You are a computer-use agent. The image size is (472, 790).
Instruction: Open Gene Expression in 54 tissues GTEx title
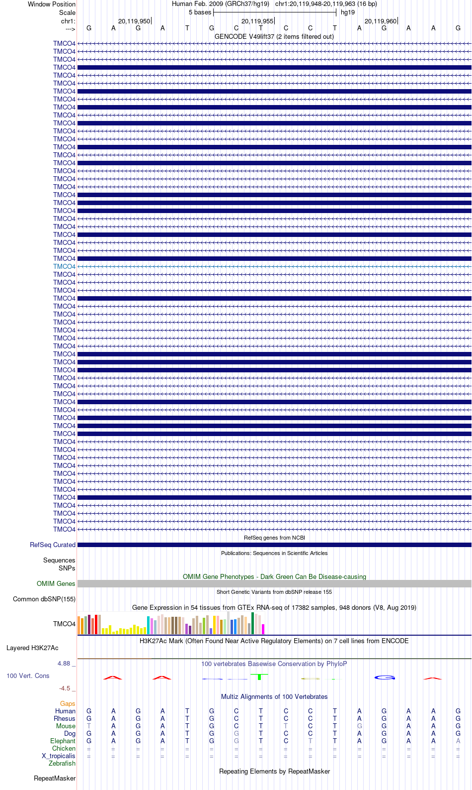point(274,607)
